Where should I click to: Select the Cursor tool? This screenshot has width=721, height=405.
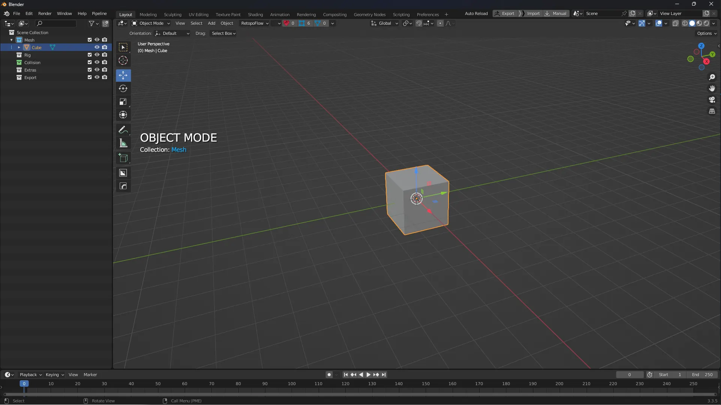tap(123, 61)
